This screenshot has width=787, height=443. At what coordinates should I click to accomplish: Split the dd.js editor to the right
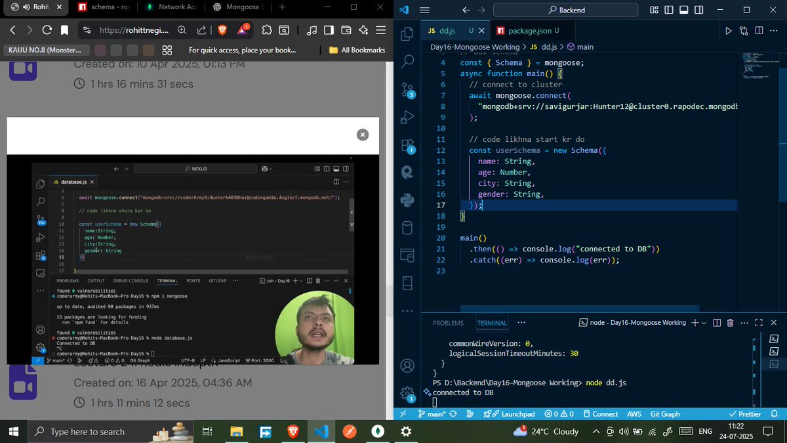[759, 31]
